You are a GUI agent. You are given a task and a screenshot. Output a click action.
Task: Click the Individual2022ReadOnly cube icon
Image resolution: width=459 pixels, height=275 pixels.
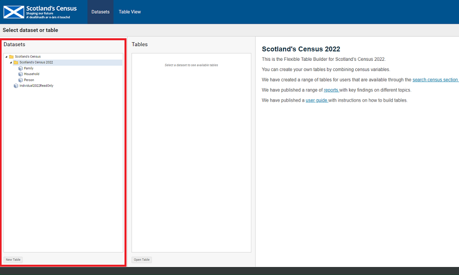pyautogui.click(x=16, y=86)
